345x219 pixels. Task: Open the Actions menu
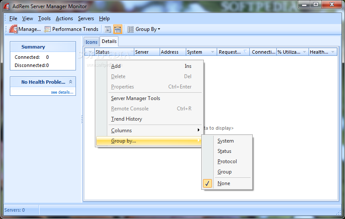pyautogui.click(x=64, y=18)
